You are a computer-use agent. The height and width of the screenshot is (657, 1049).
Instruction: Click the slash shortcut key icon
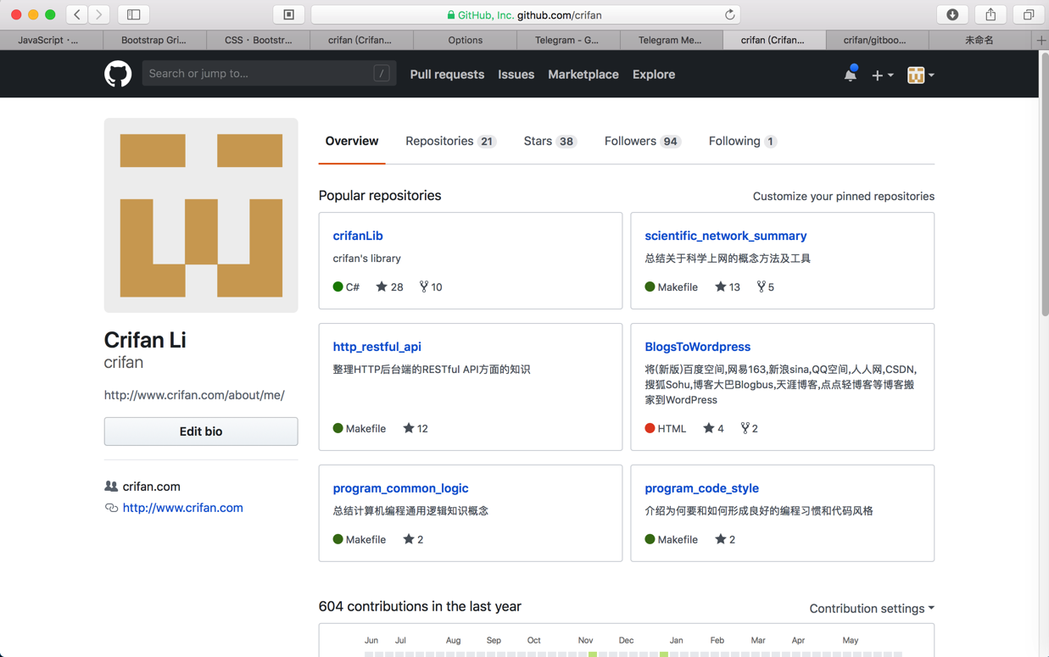coord(382,74)
